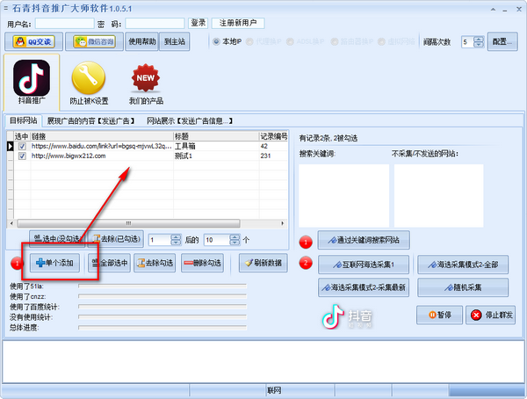Click the table horizontal scrollbar thumb
Screen dimensions: 527x399
129,223
